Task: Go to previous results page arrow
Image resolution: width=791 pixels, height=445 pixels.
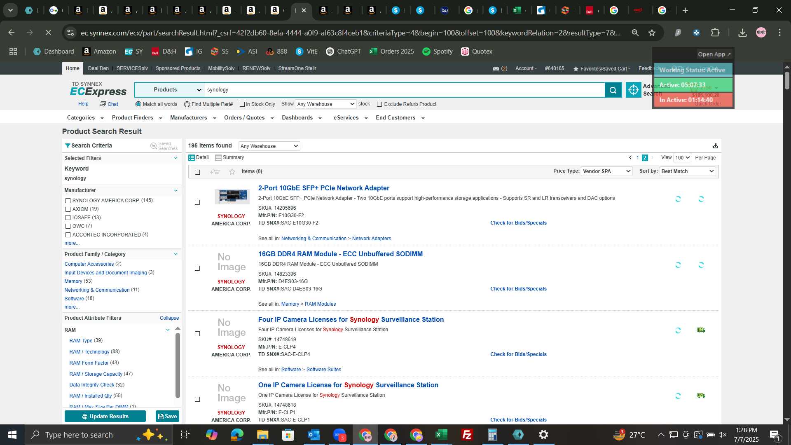Action: click(630, 158)
